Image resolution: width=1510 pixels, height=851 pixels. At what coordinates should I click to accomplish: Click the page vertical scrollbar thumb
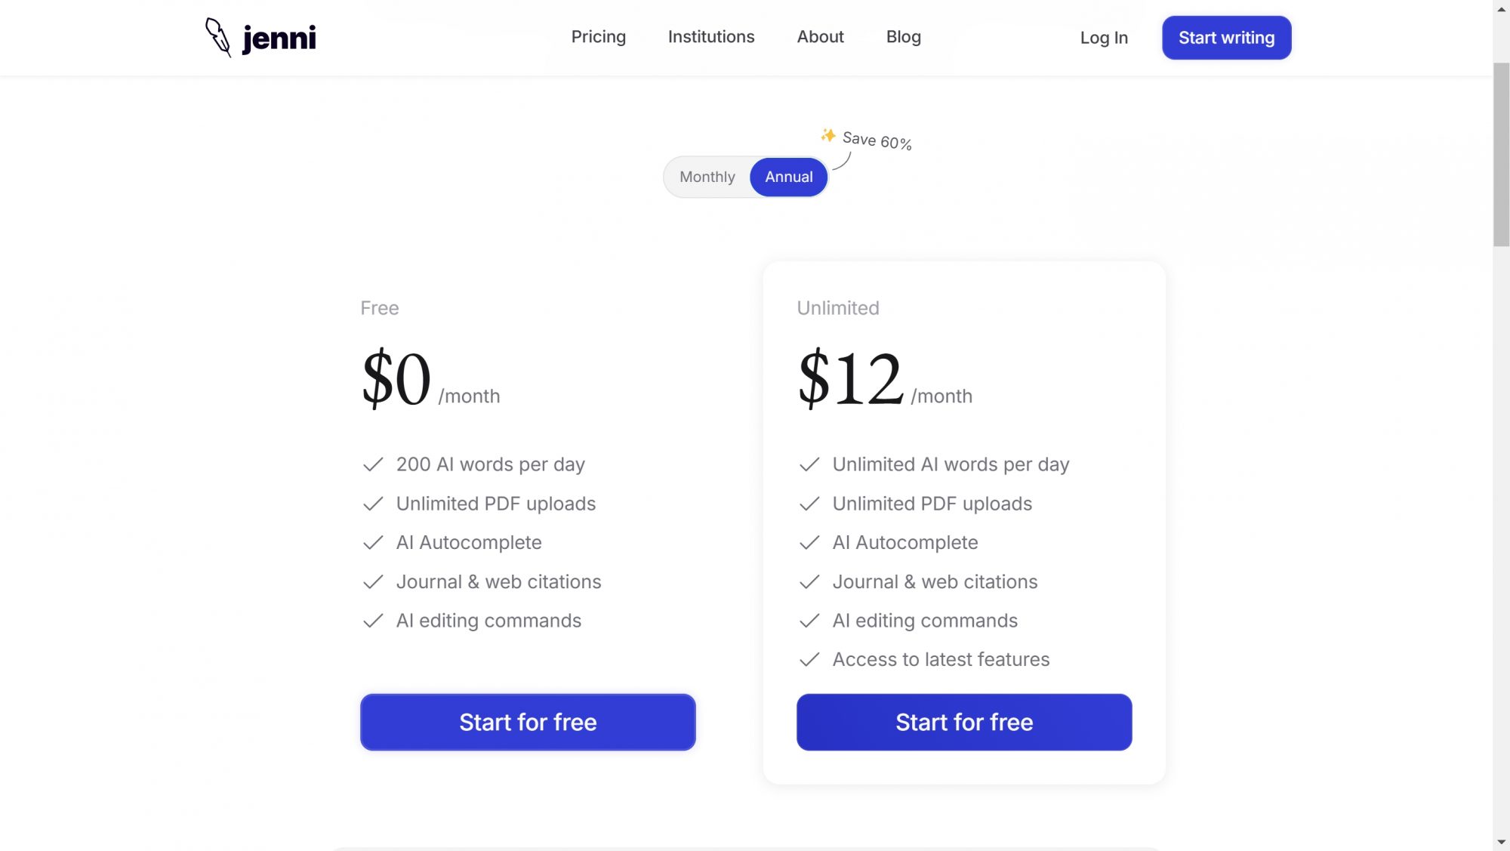pyautogui.click(x=1501, y=155)
